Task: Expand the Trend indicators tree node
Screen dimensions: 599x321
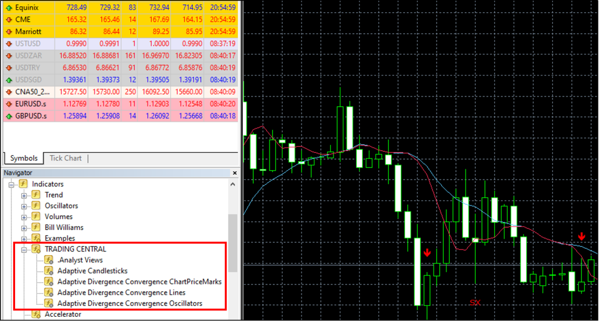Action: pyautogui.click(x=24, y=195)
